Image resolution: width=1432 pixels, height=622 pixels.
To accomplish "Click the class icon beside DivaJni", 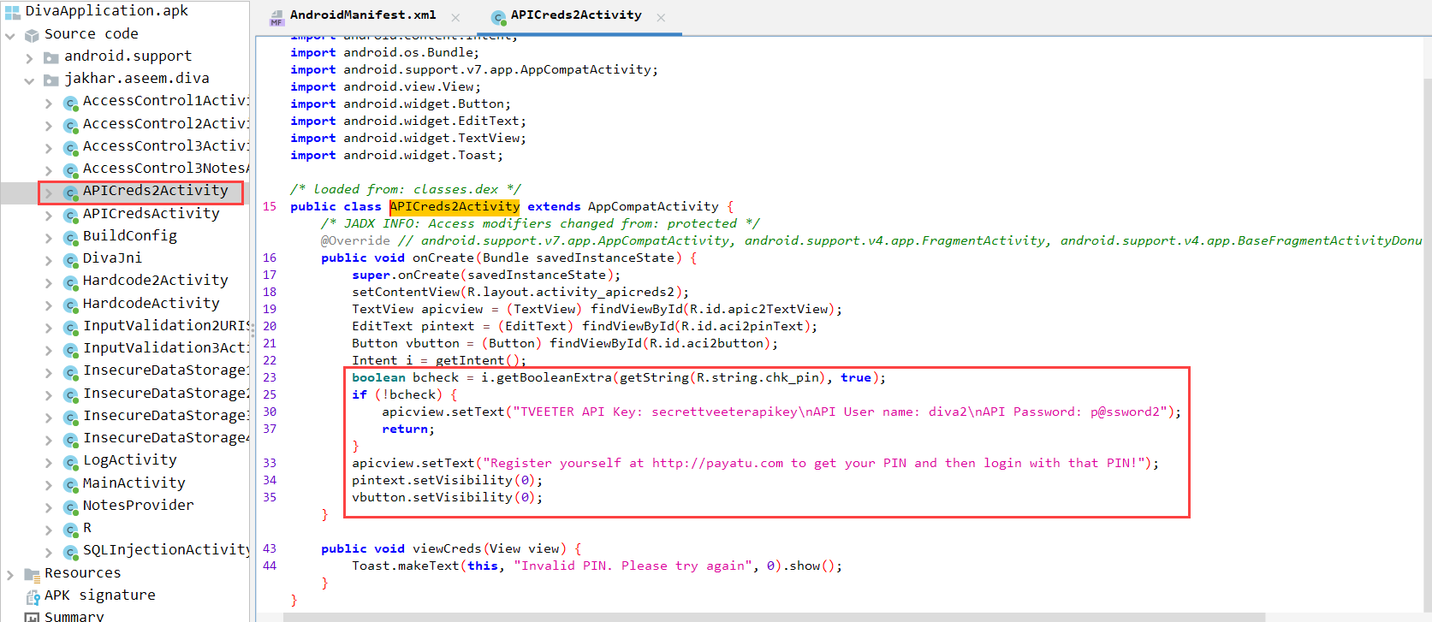I will tap(71, 260).
